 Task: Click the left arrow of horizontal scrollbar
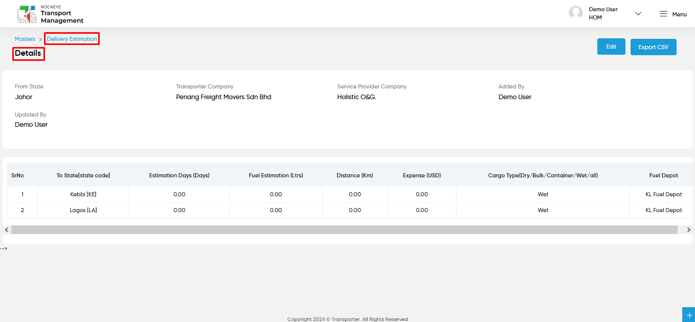click(7, 230)
